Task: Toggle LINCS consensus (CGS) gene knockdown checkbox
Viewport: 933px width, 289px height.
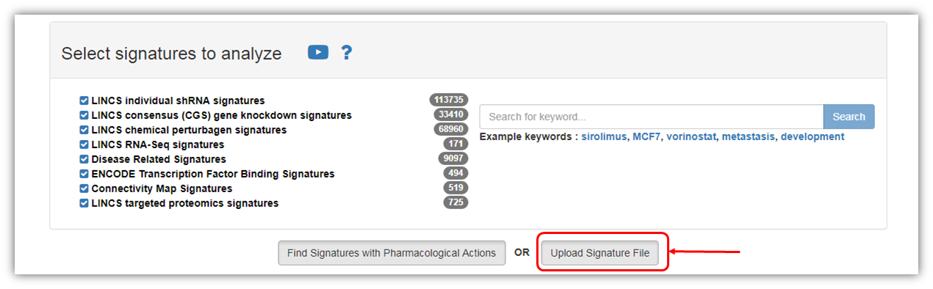Action: point(84,115)
